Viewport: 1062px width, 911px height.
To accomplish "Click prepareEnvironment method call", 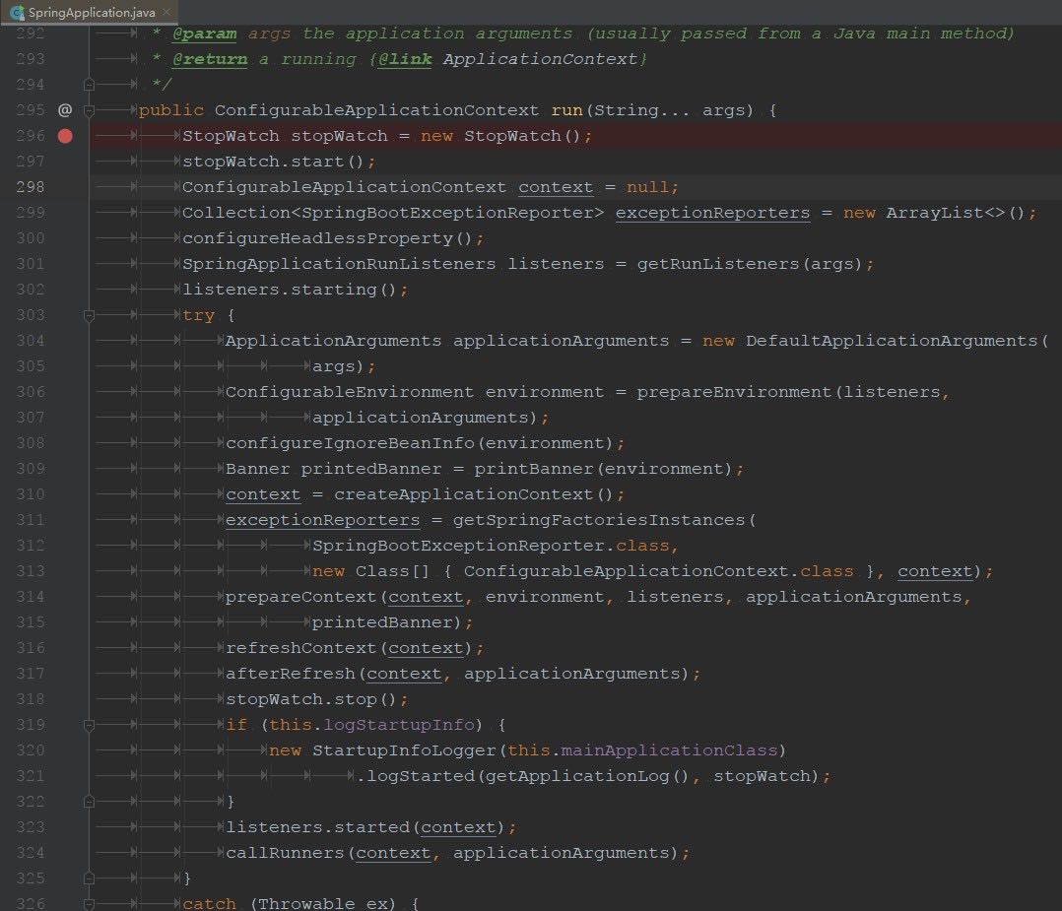I will click(x=734, y=392).
